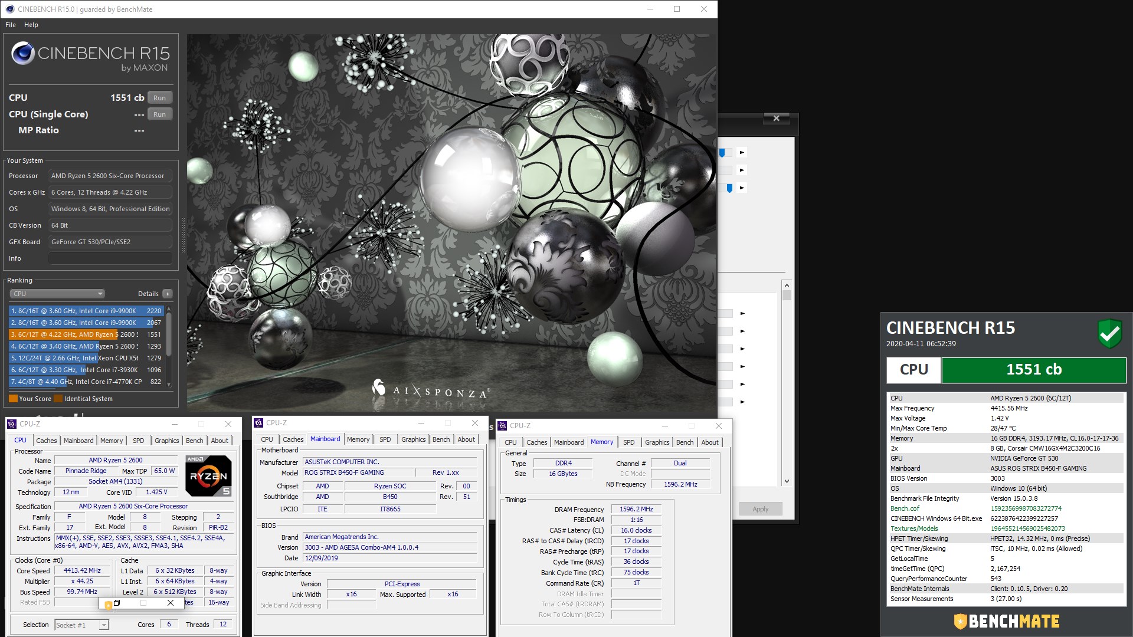
Task: Adjust third slider in background dialog
Action: [729, 188]
